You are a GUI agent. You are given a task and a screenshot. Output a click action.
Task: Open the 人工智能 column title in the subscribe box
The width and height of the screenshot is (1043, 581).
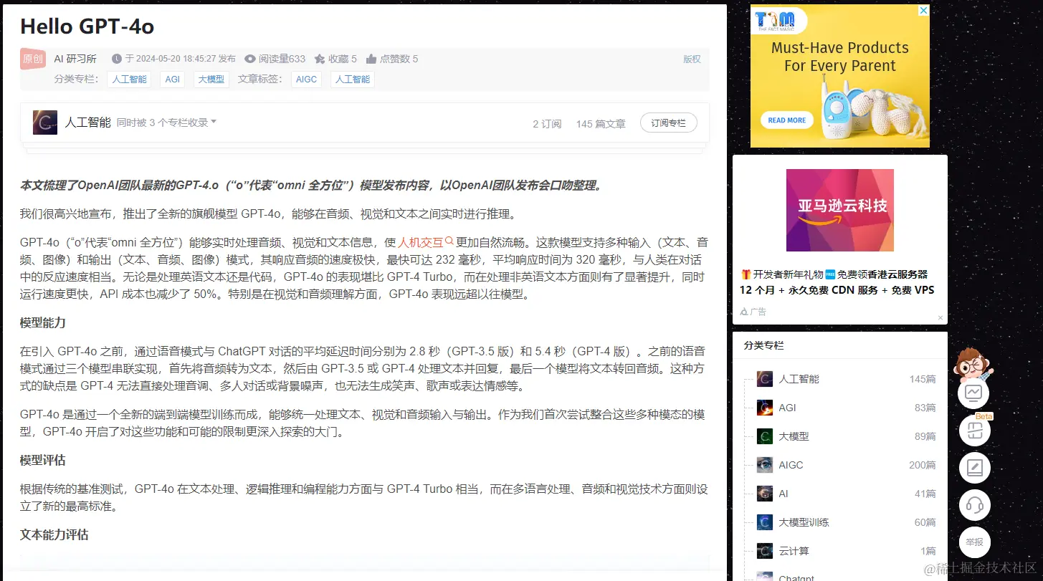pyautogui.click(x=88, y=123)
